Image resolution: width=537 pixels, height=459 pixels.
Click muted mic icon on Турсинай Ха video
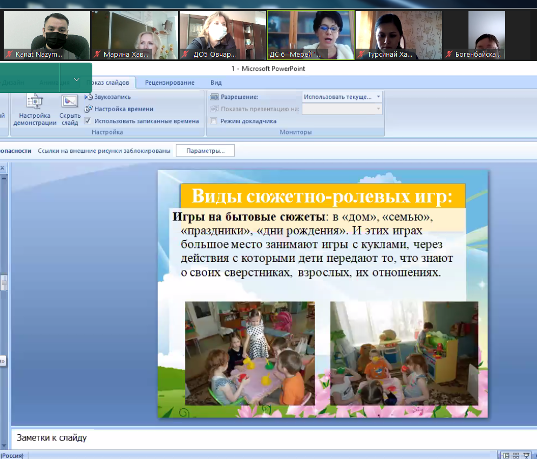tap(361, 54)
